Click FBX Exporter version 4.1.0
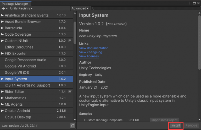This screenshot has width=201, height=130. (x=62, y=53)
